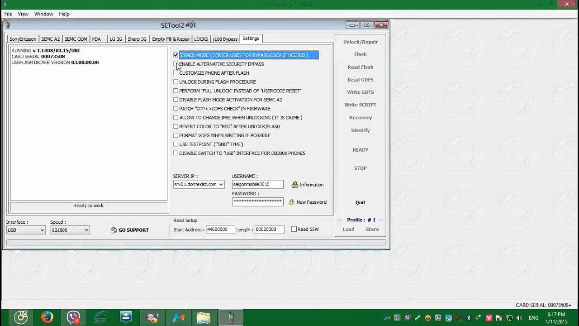The height and width of the screenshot is (326, 579).
Task: Enable alternative security bypass checkbox
Action: [176, 64]
